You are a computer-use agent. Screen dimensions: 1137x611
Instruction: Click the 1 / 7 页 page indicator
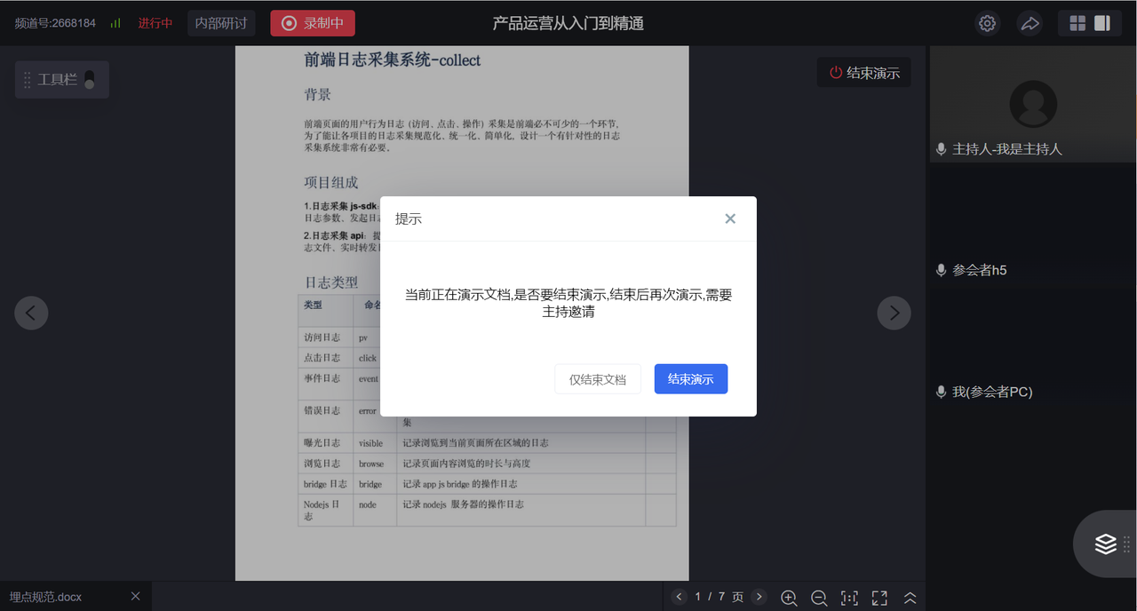coord(720,597)
